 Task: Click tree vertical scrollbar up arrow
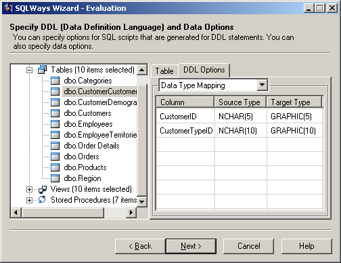point(142,70)
